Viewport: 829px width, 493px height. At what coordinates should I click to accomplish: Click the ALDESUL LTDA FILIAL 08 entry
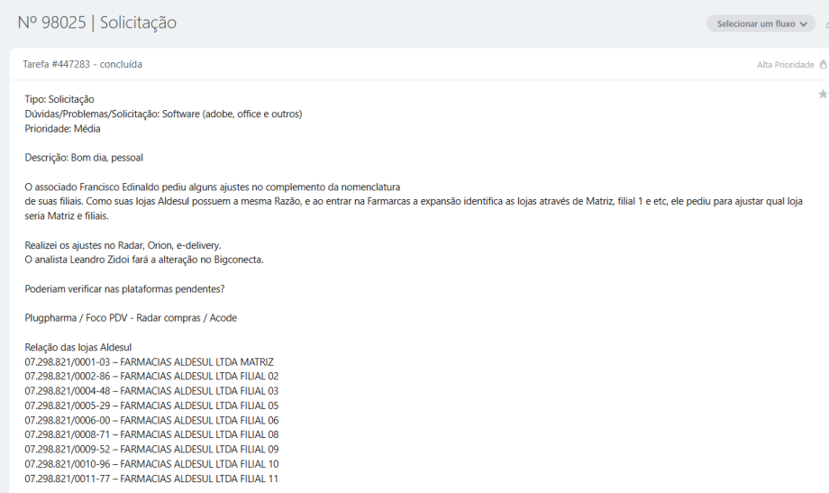coord(151,434)
